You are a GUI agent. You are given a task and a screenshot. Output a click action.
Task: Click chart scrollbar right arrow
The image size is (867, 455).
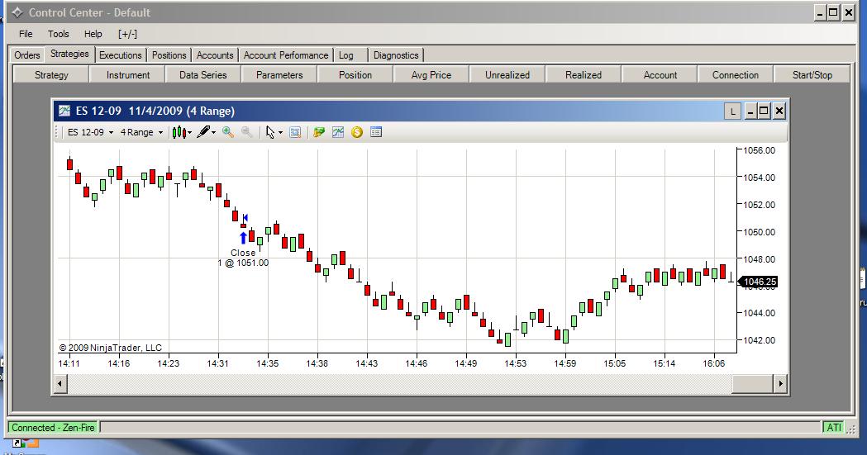780,383
